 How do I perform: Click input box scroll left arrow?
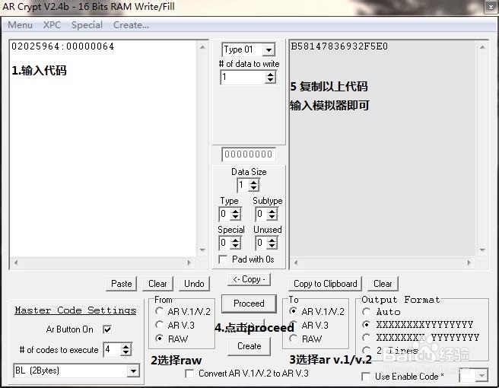click(x=16, y=262)
